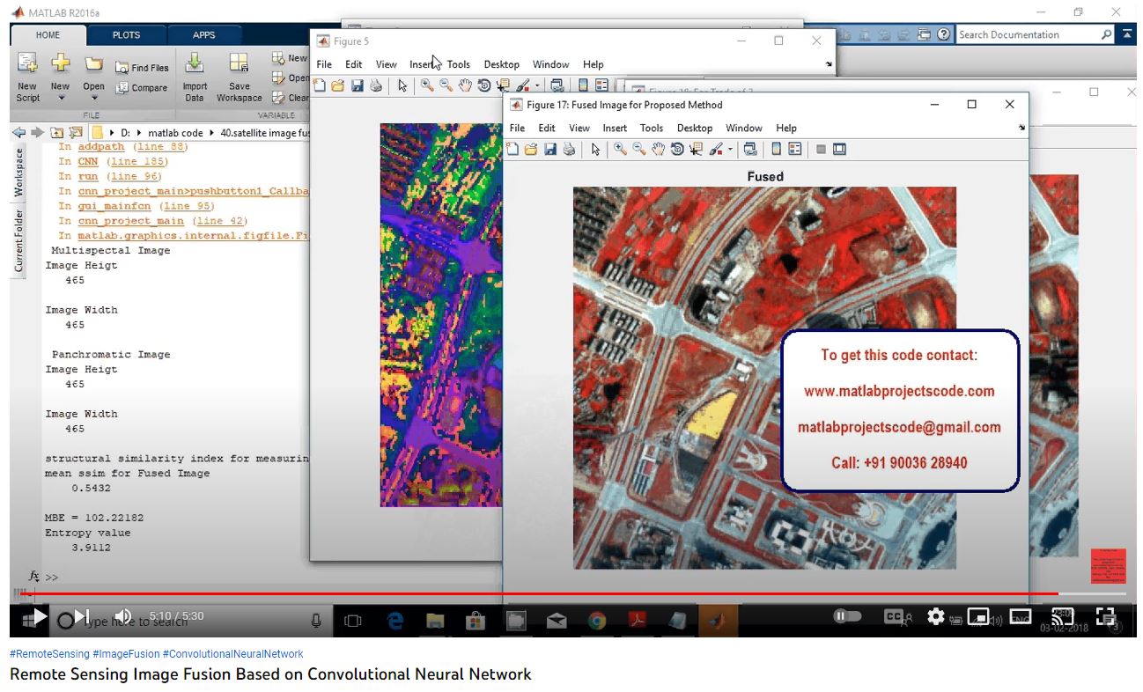Click 'addpath' link in command window
Viewport: 1143px width, 692px height.
(102, 147)
